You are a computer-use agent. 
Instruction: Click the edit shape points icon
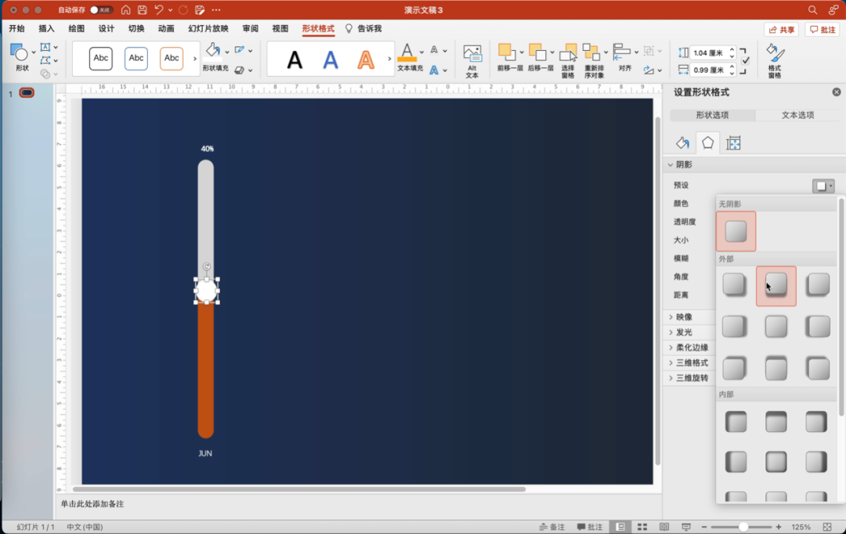click(x=46, y=60)
